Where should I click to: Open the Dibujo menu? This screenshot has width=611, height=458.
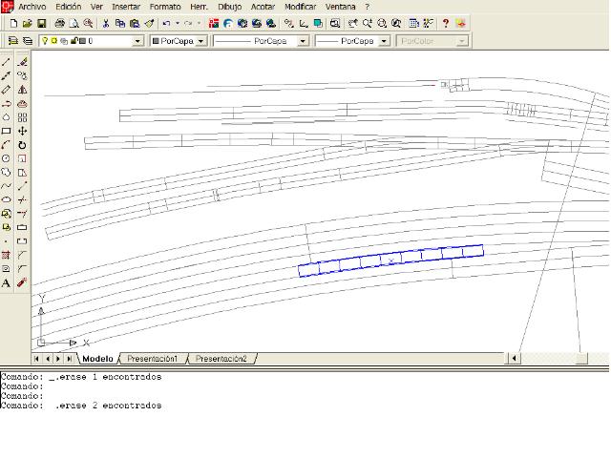point(229,7)
